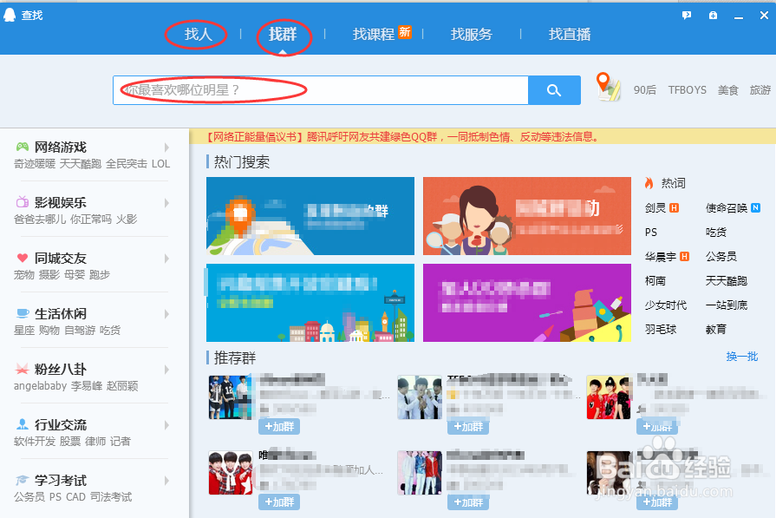
Task: Open the 找服务 tab
Action: pos(471,34)
